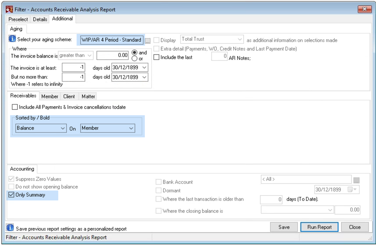The image size is (376, 245).
Task: Open aging scheme browse ellipsis button
Action: click(x=148, y=41)
